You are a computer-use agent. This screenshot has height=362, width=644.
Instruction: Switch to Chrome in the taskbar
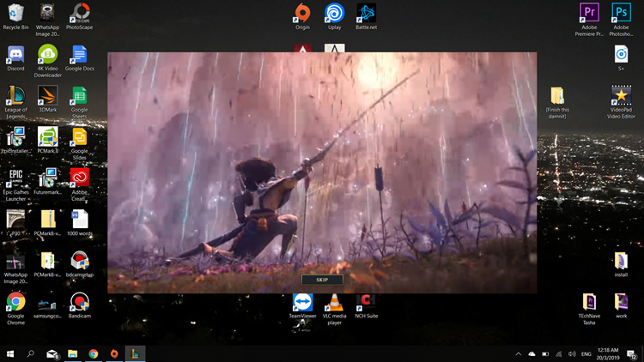pyautogui.click(x=94, y=353)
